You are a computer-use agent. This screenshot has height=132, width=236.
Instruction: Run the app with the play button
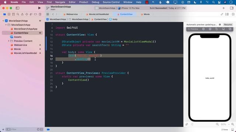pyautogui.click(x=39, y=8)
